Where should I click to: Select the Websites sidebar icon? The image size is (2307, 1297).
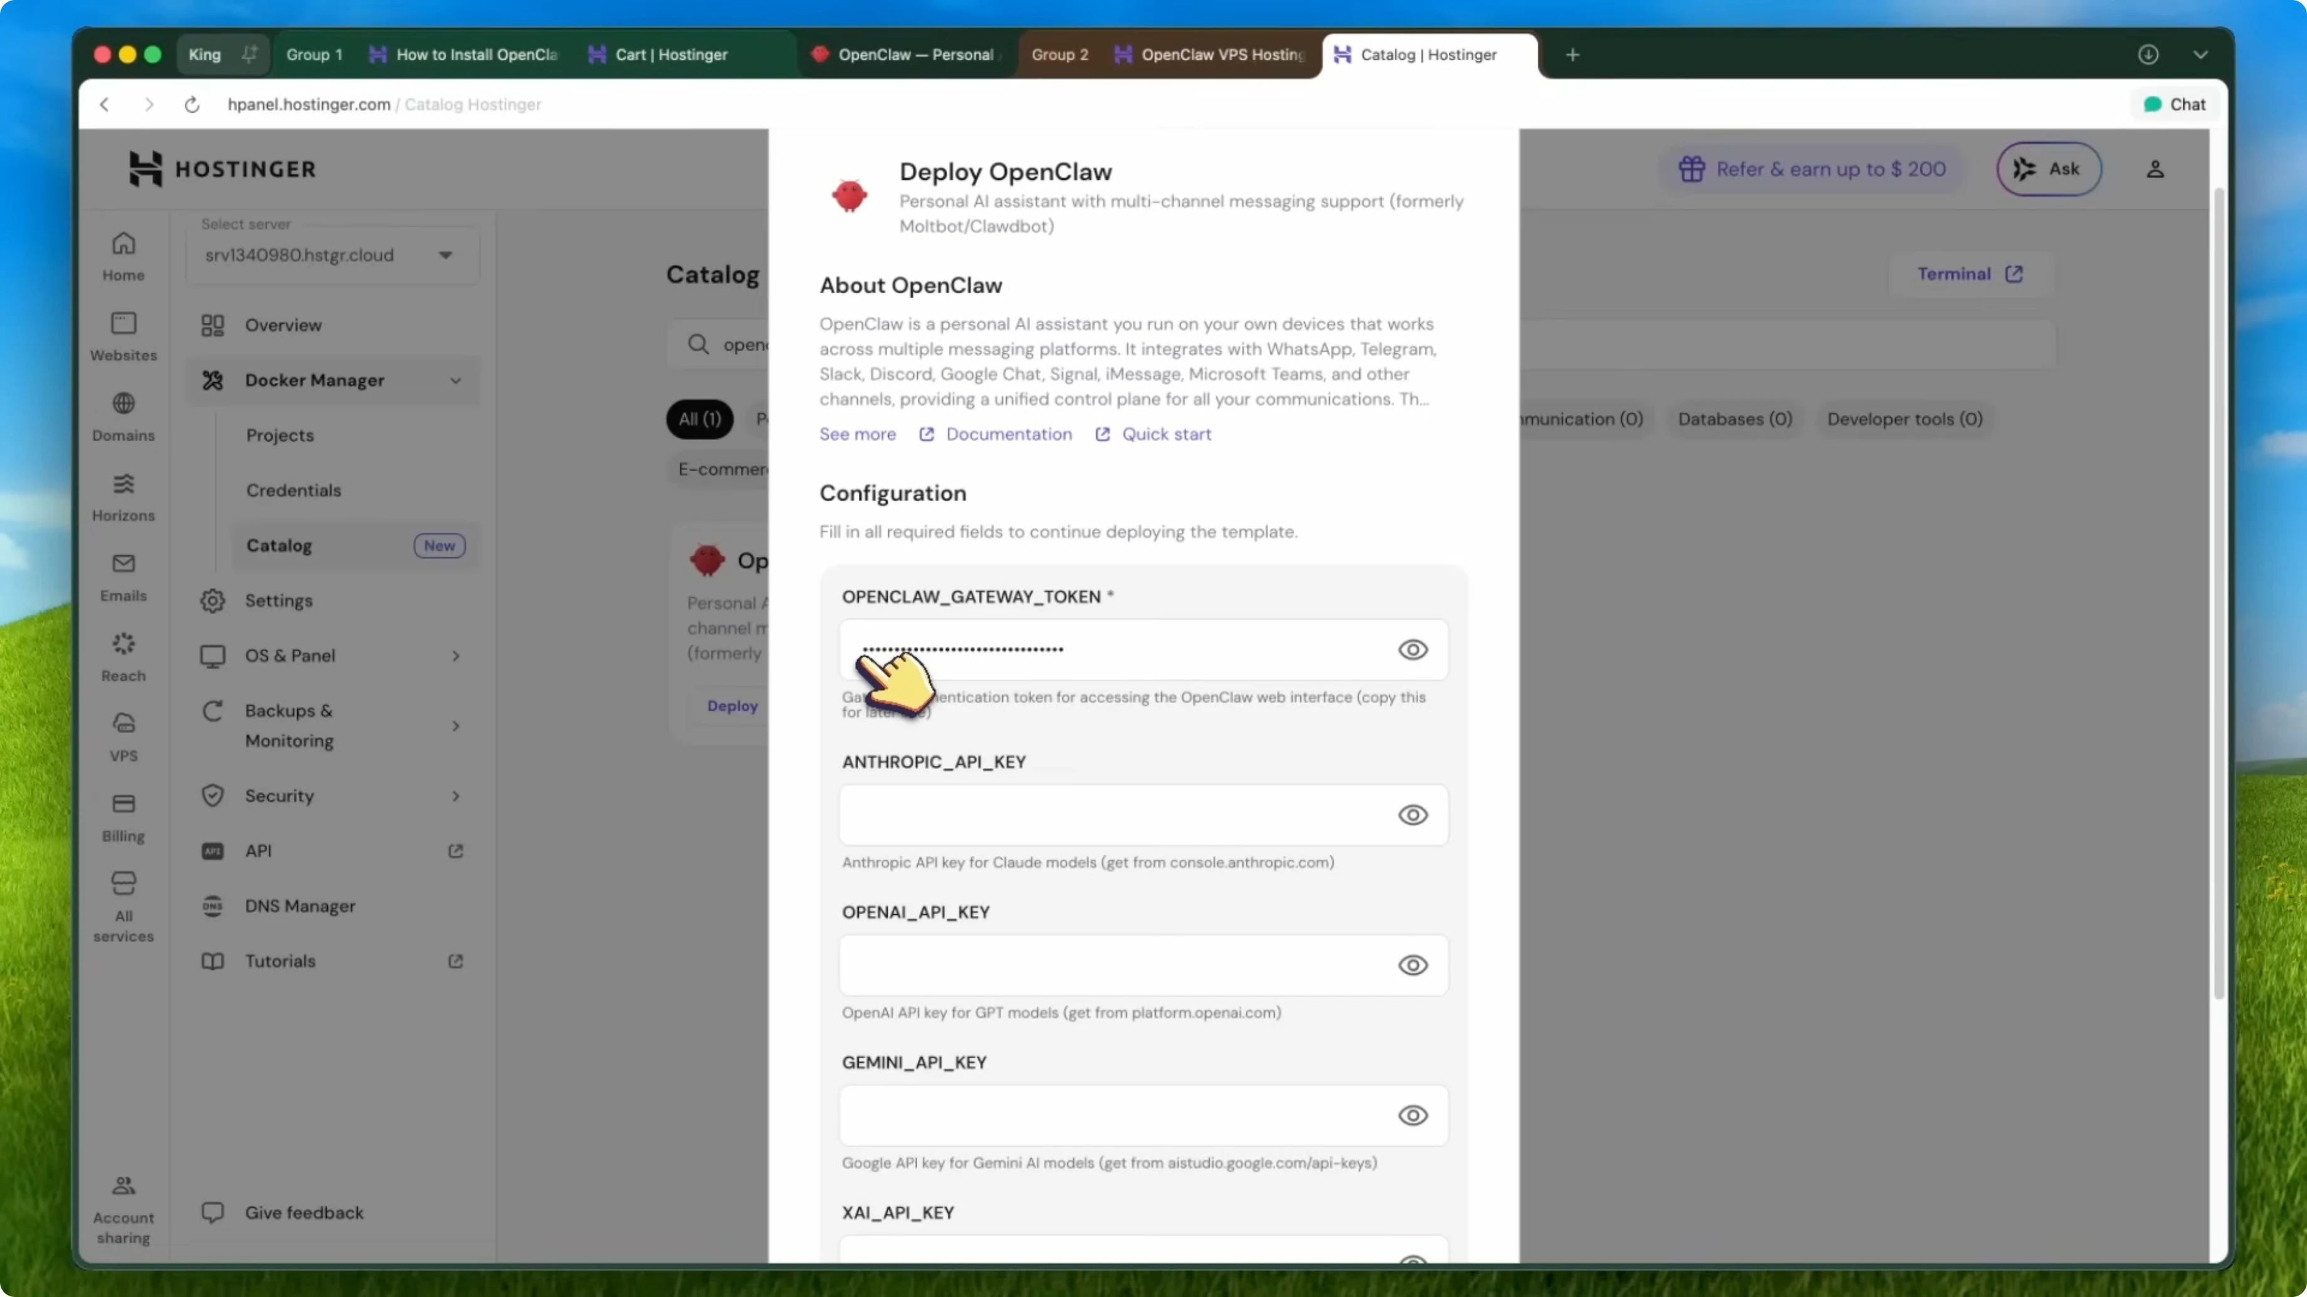(123, 336)
